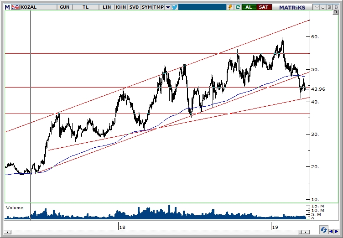The width and height of the screenshot is (343, 238).
Task: Click the 30. price axis label
Action: point(315,135)
